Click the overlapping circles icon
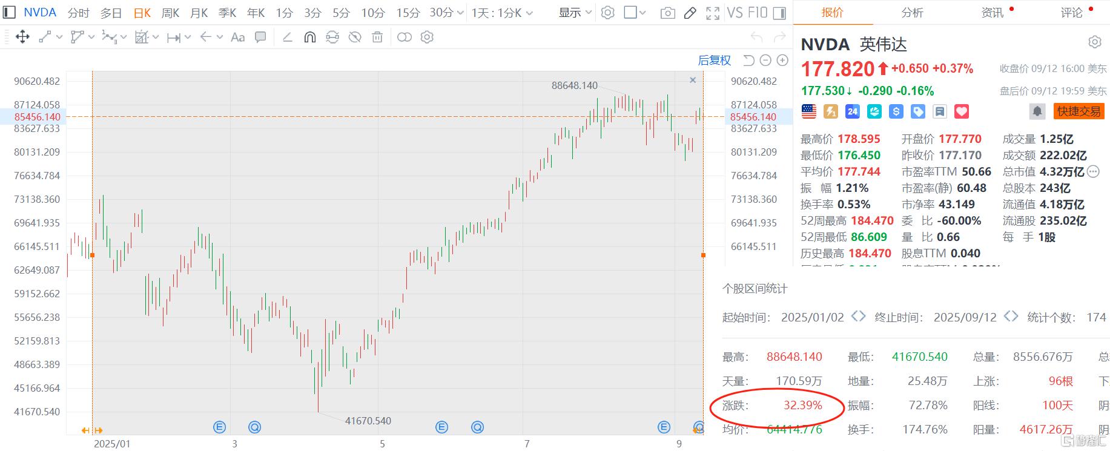 [x=405, y=37]
